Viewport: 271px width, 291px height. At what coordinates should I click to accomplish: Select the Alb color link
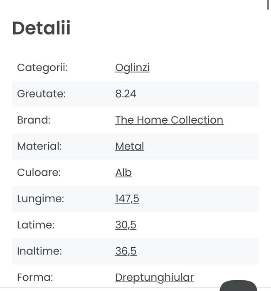123,172
